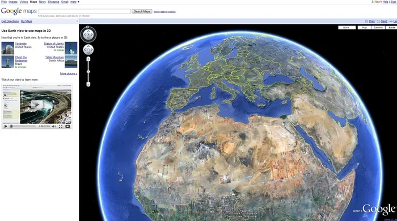Click the Christ the Redeemer thumbnail

[7, 62]
